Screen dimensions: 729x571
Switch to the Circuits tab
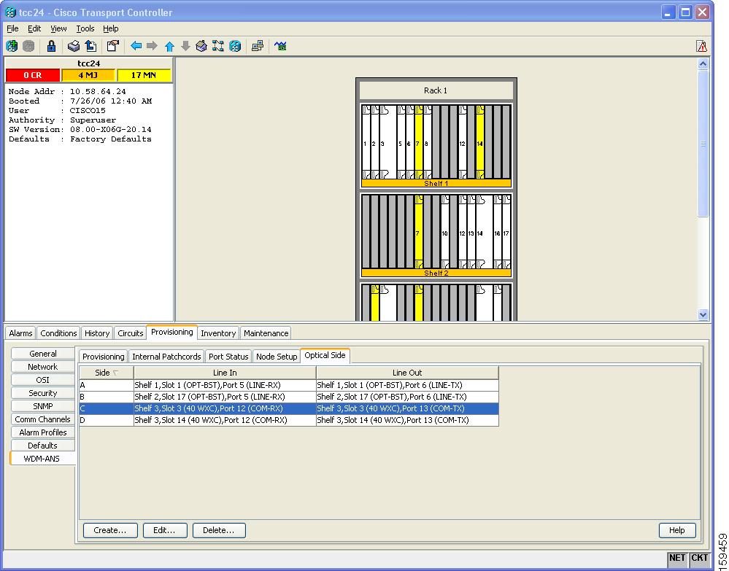pyautogui.click(x=130, y=333)
